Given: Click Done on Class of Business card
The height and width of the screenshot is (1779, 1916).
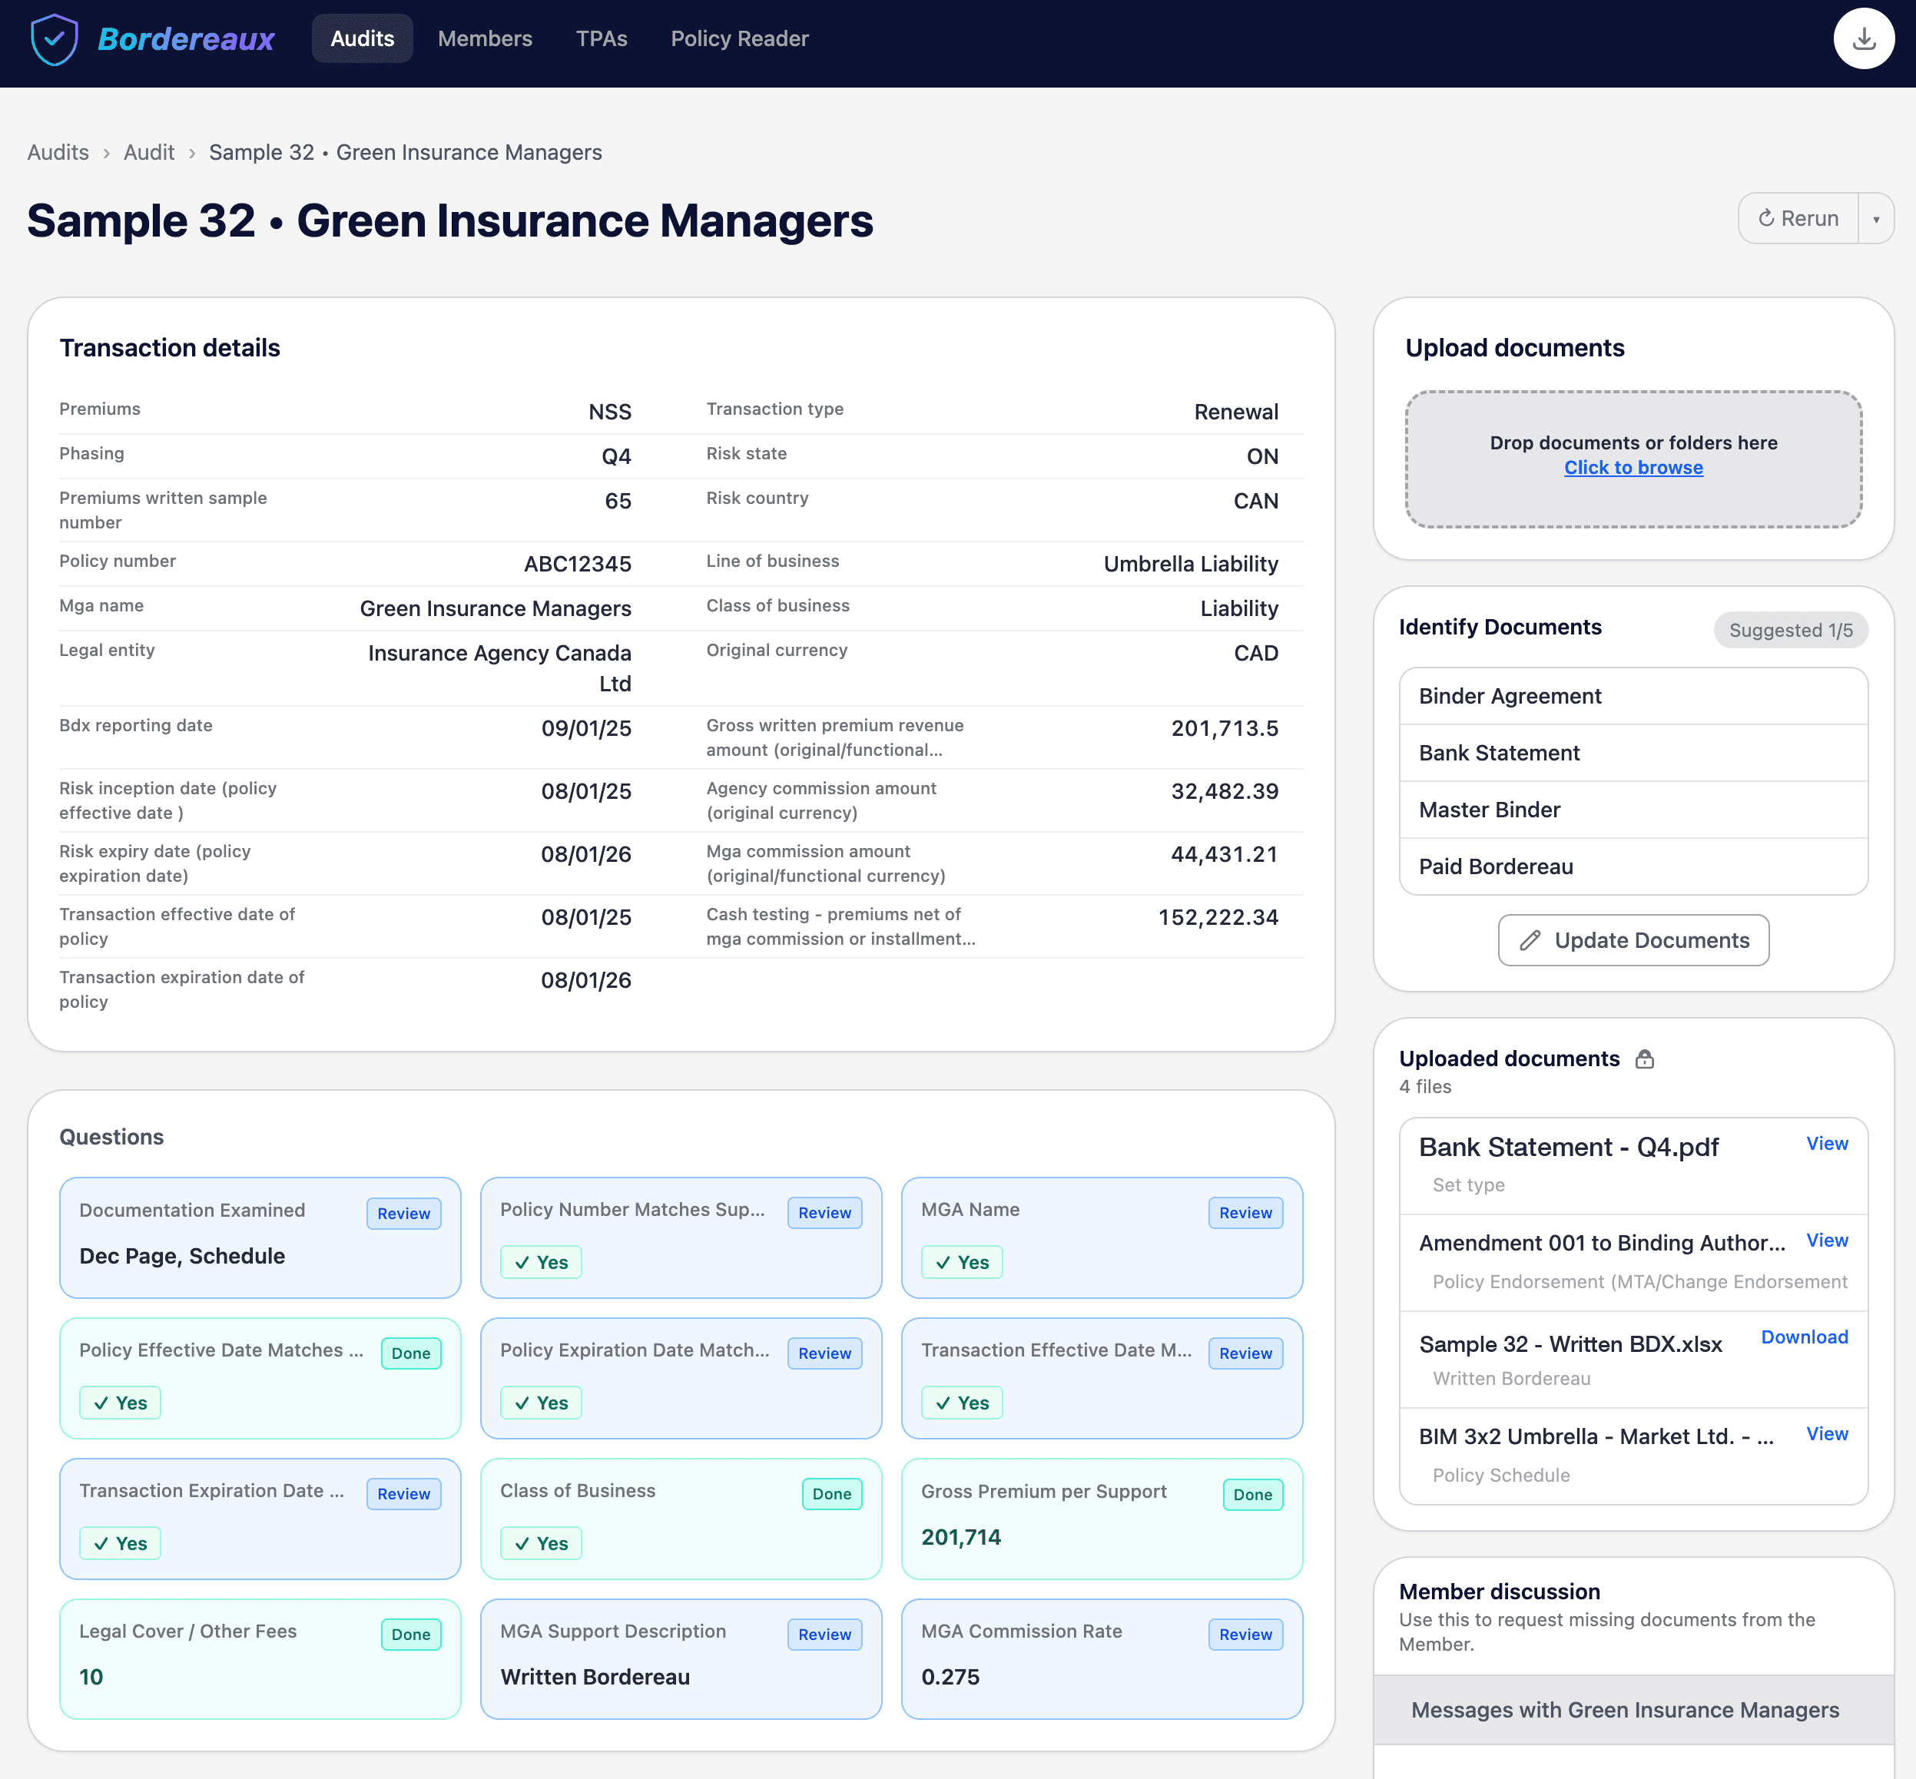Looking at the screenshot, I should pyautogui.click(x=831, y=1494).
